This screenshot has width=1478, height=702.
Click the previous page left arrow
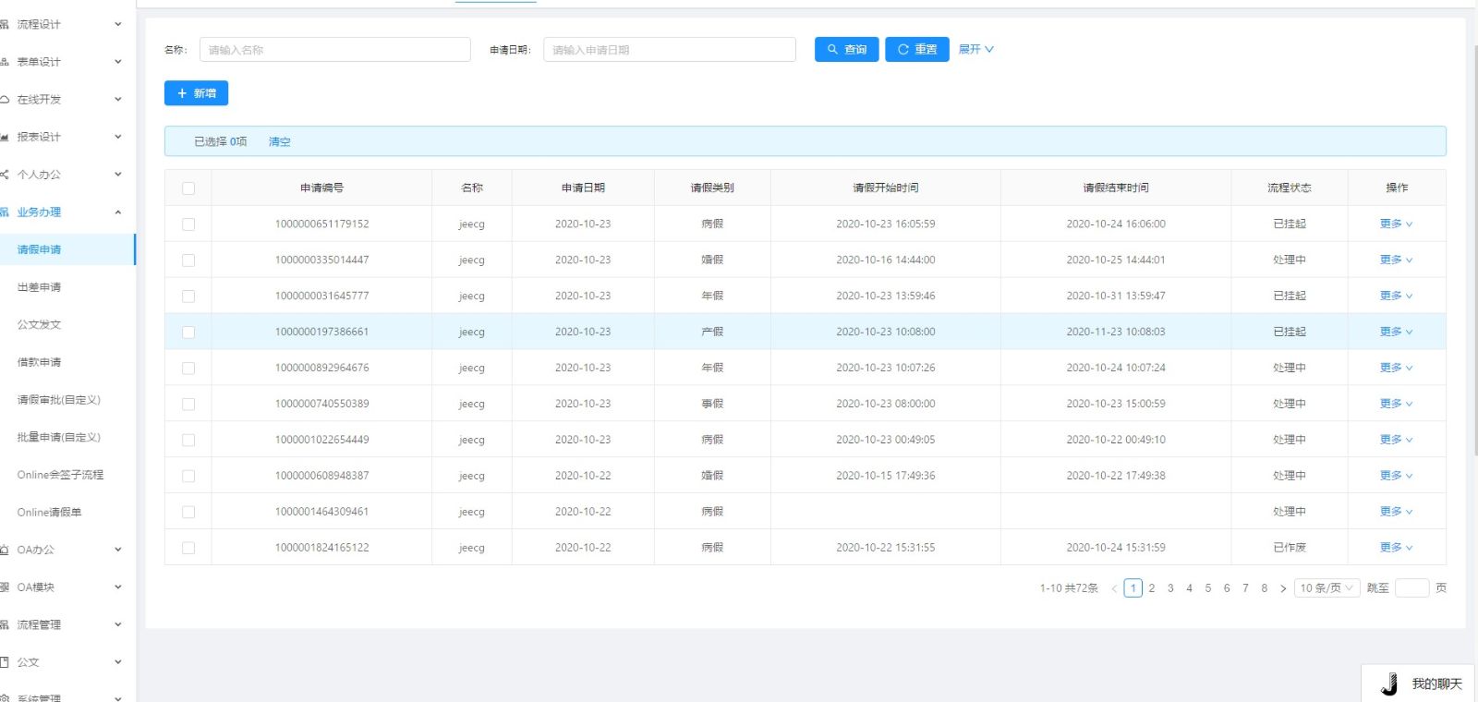[1114, 588]
